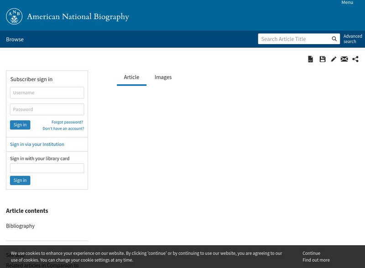Open the Browse menu
The height and width of the screenshot is (268, 365).
(x=15, y=39)
